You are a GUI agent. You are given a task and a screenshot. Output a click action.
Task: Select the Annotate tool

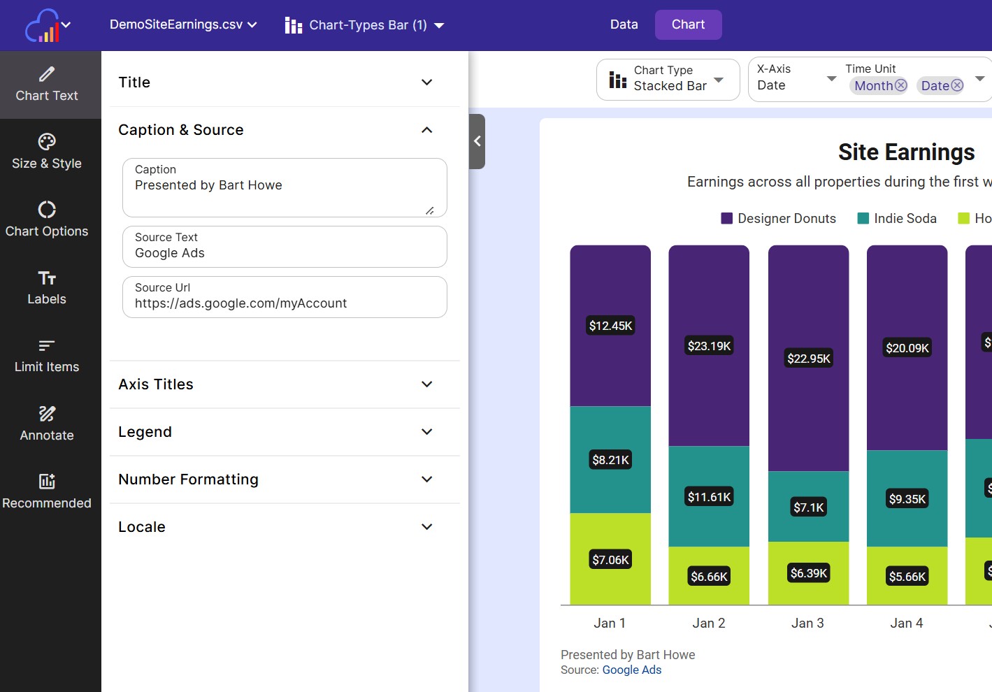[x=47, y=424]
